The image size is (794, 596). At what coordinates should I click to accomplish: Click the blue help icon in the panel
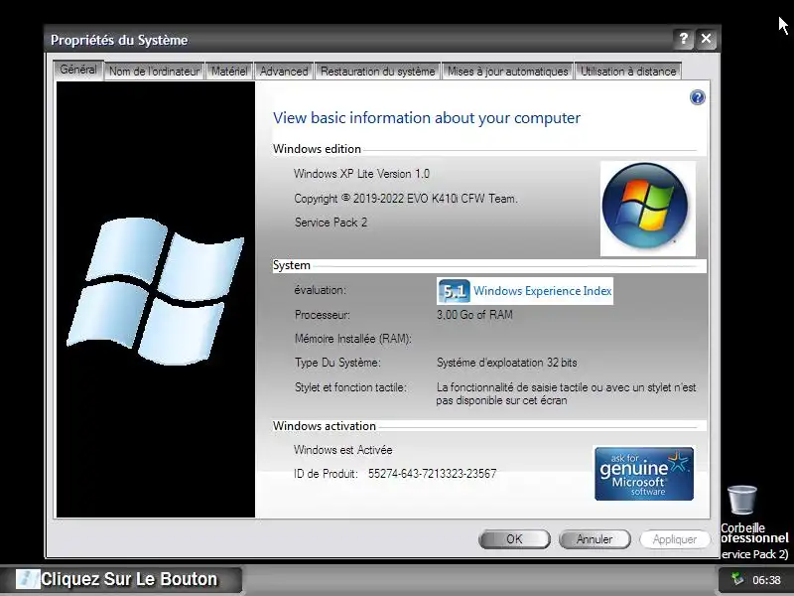click(698, 97)
